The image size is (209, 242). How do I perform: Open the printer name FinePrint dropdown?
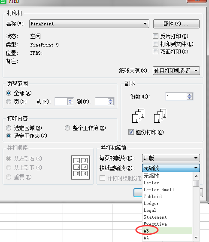89,24
